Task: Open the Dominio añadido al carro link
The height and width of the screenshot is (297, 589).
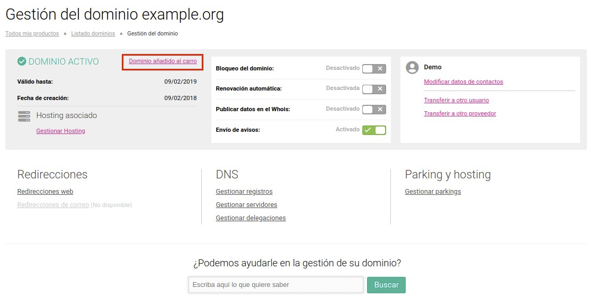Action: click(x=163, y=61)
